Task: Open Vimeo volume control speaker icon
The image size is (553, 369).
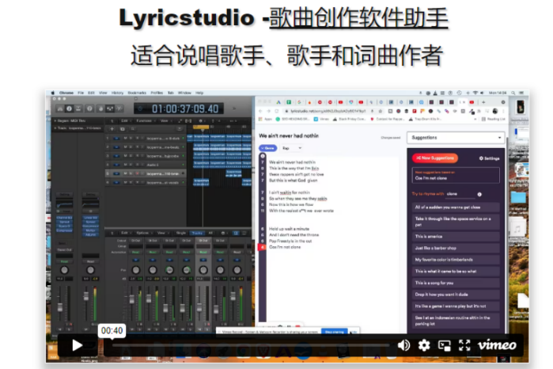Action: (403, 345)
